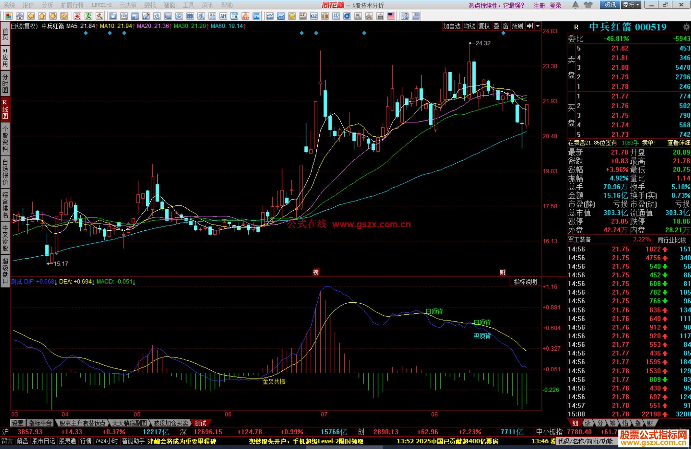691x449 pixels.
Task: Click the home page house icon
Action: tap(20, 16)
